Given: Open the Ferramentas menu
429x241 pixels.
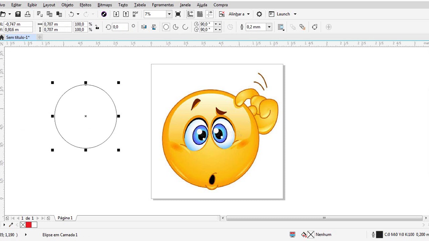Looking at the screenshot, I should (x=163, y=5).
